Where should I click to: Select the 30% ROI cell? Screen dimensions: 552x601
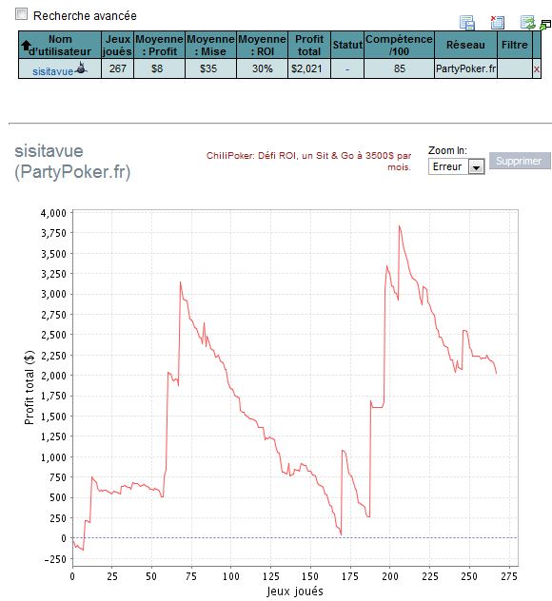[x=262, y=68]
